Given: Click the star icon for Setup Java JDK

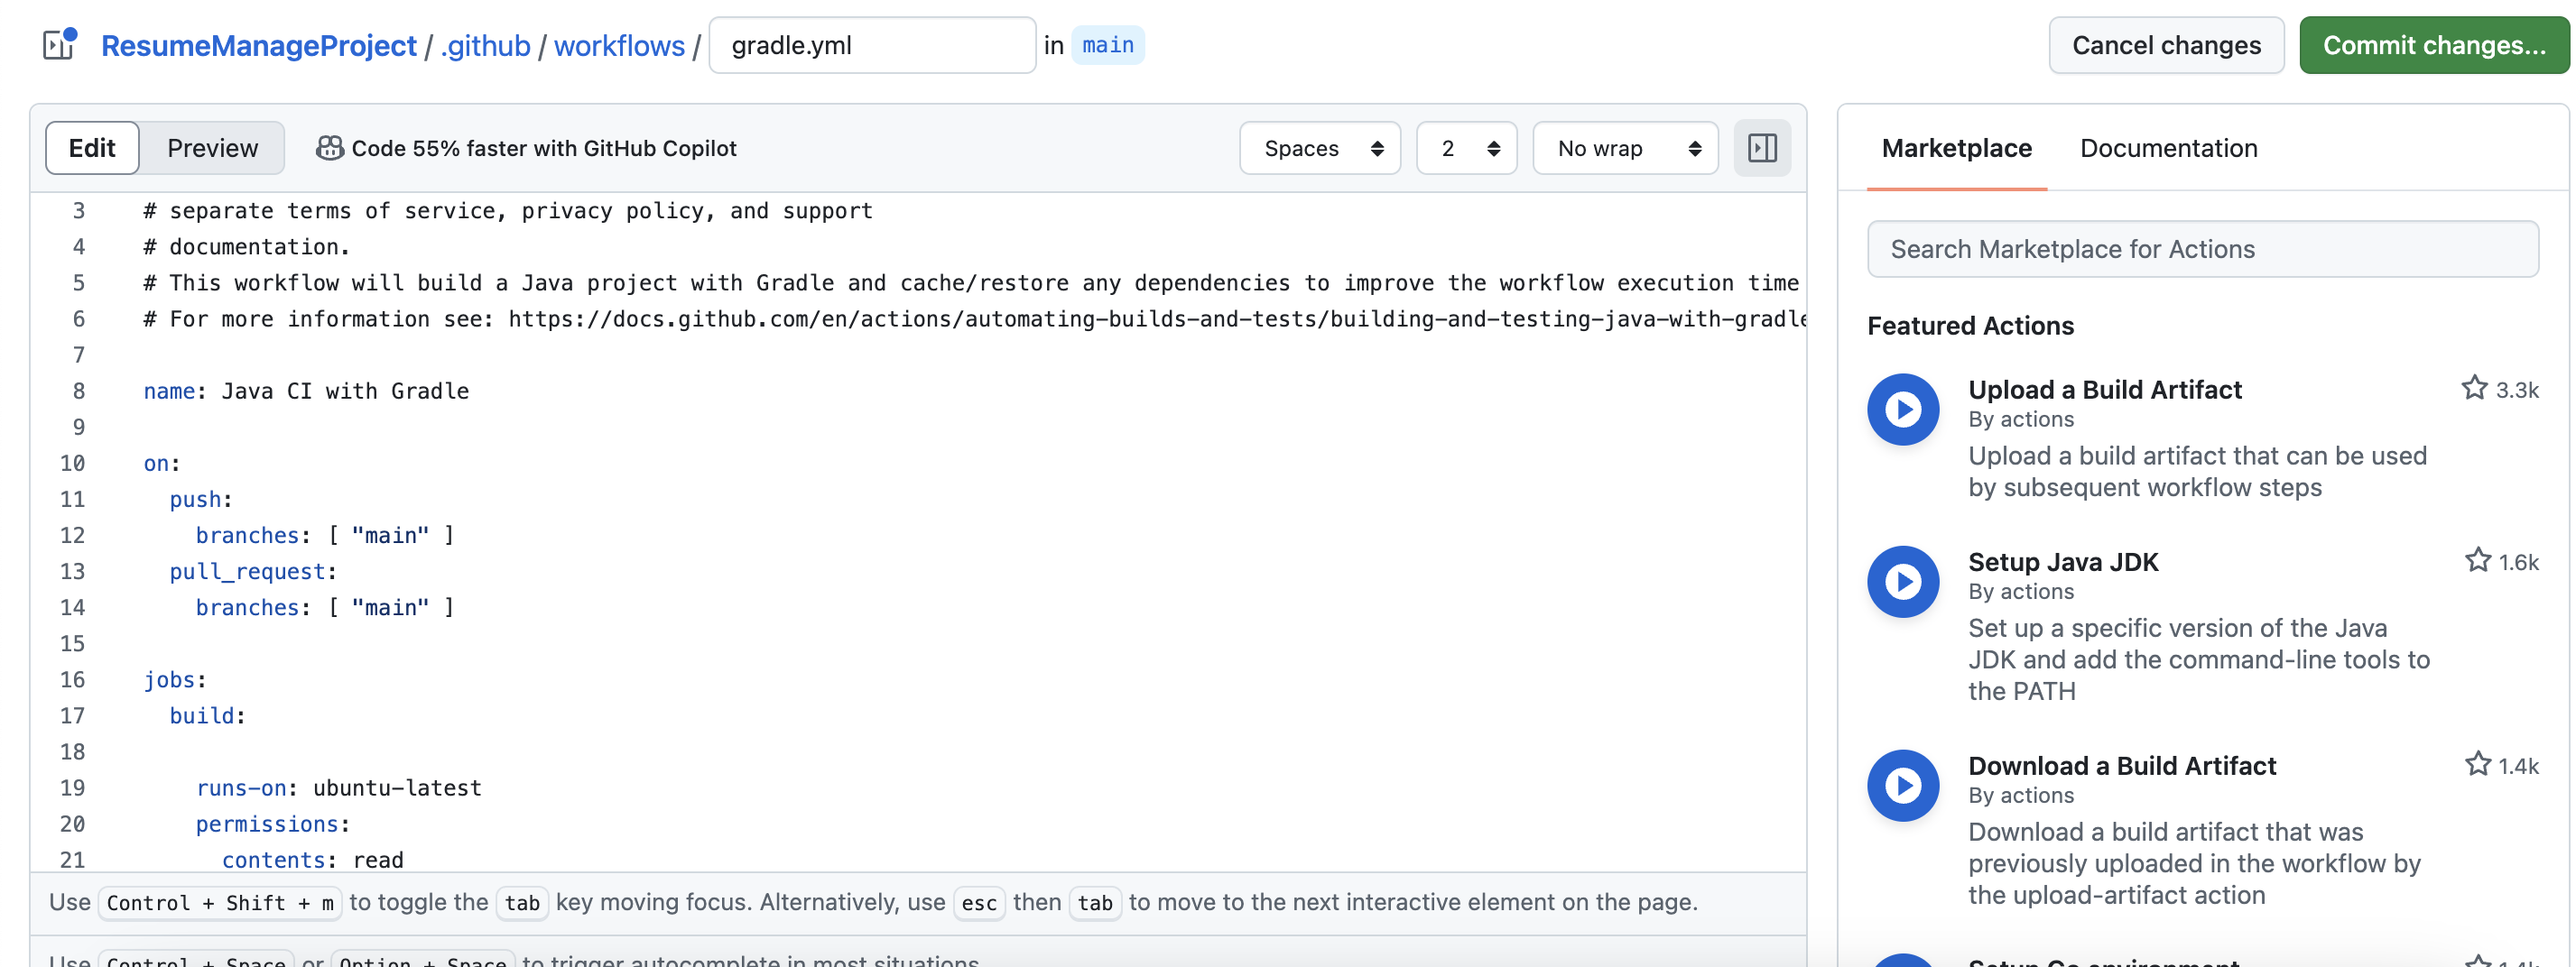Looking at the screenshot, I should [2477, 560].
